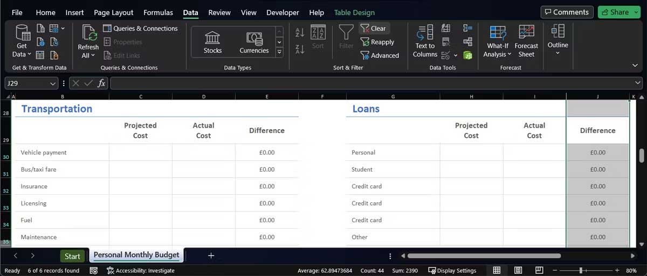
Task: Open Display Settings in the status bar
Action: coord(452,271)
